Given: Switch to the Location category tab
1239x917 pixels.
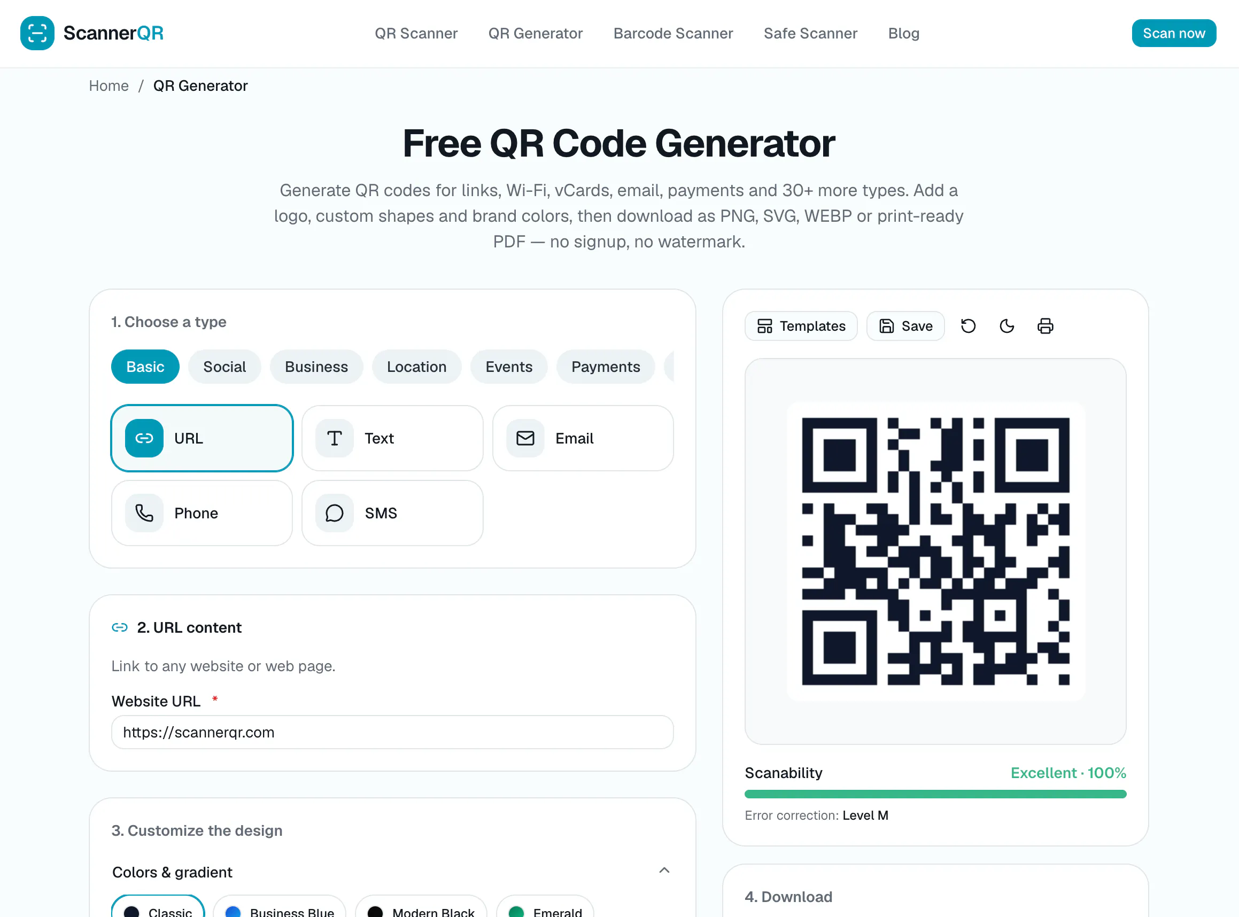Looking at the screenshot, I should pos(416,367).
